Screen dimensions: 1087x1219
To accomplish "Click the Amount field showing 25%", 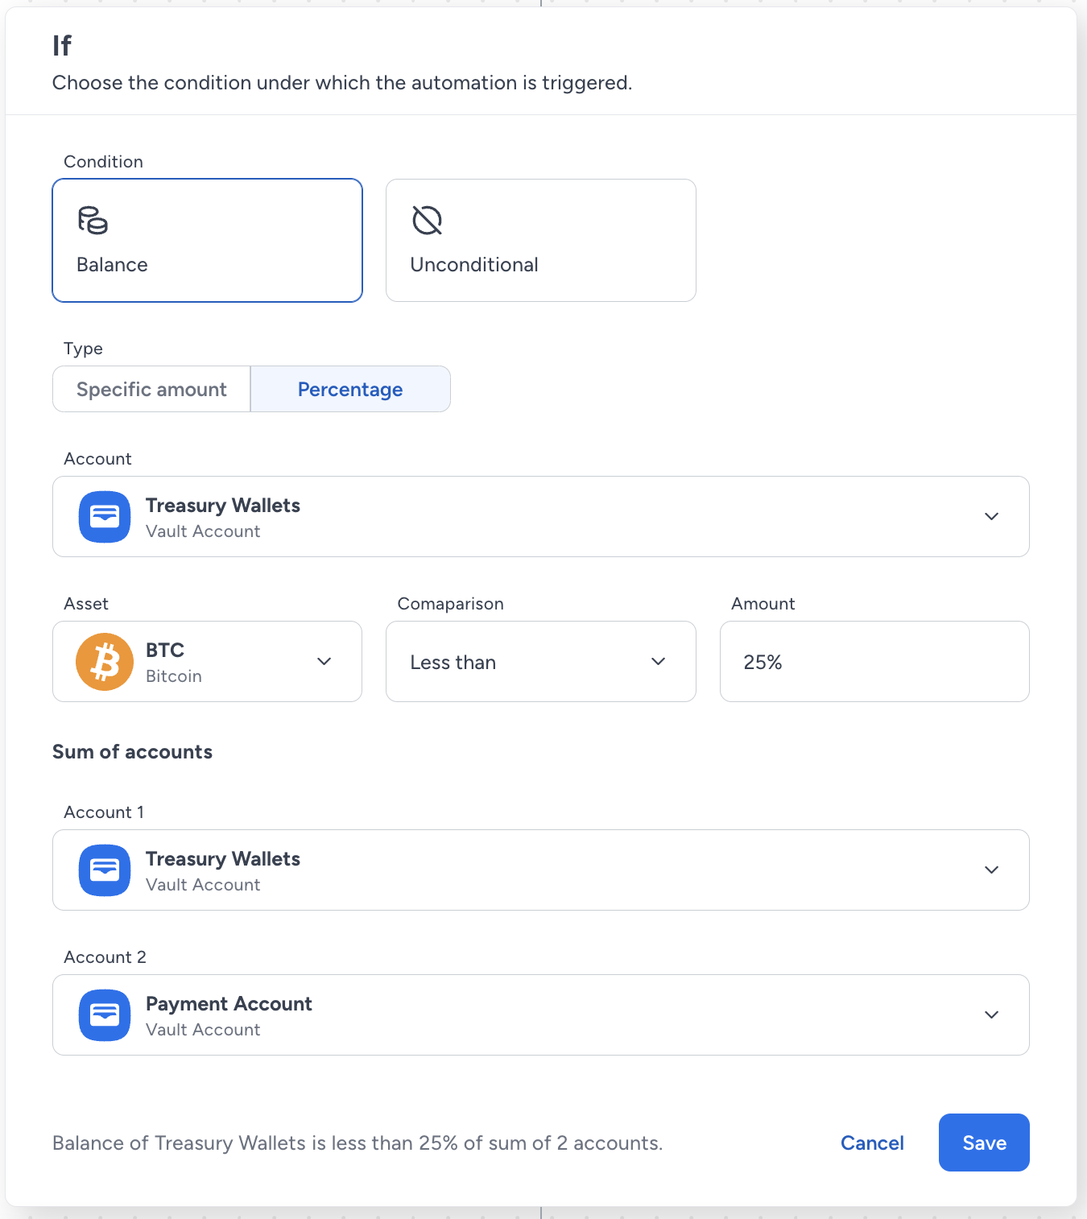I will [x=874, y=662].
